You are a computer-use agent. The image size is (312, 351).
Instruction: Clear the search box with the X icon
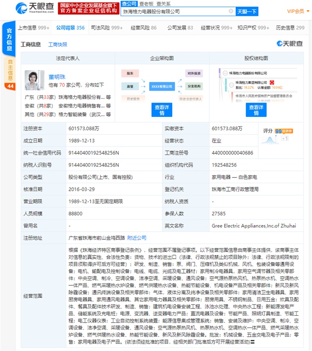(231, 11)
